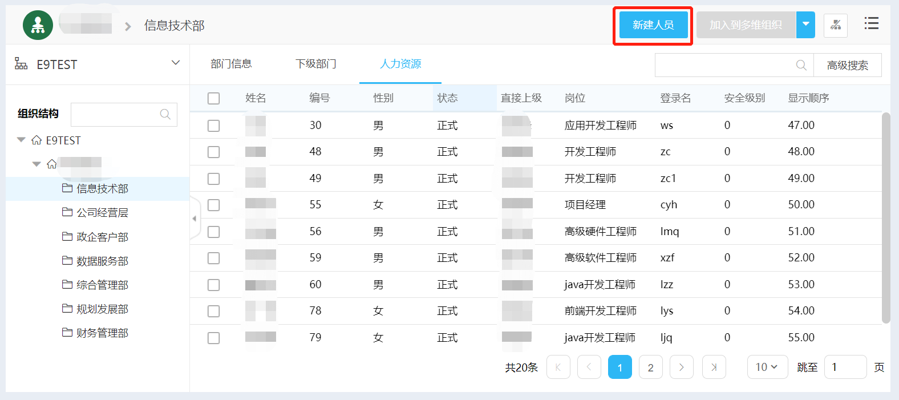The image size is (899, 400).
Task: Click the table vertical scrollbar
Action: coord(886,218)
